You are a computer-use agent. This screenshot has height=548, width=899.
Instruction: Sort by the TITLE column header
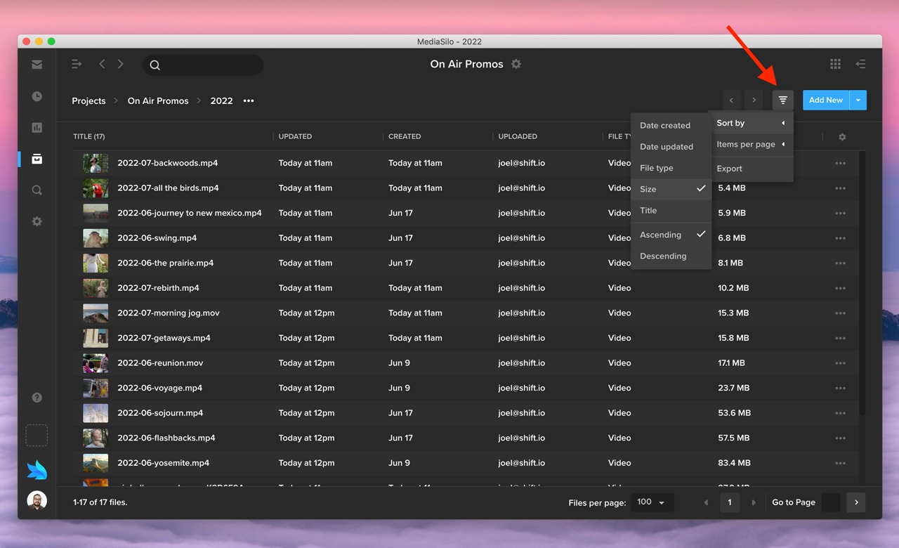pos(89,136)
